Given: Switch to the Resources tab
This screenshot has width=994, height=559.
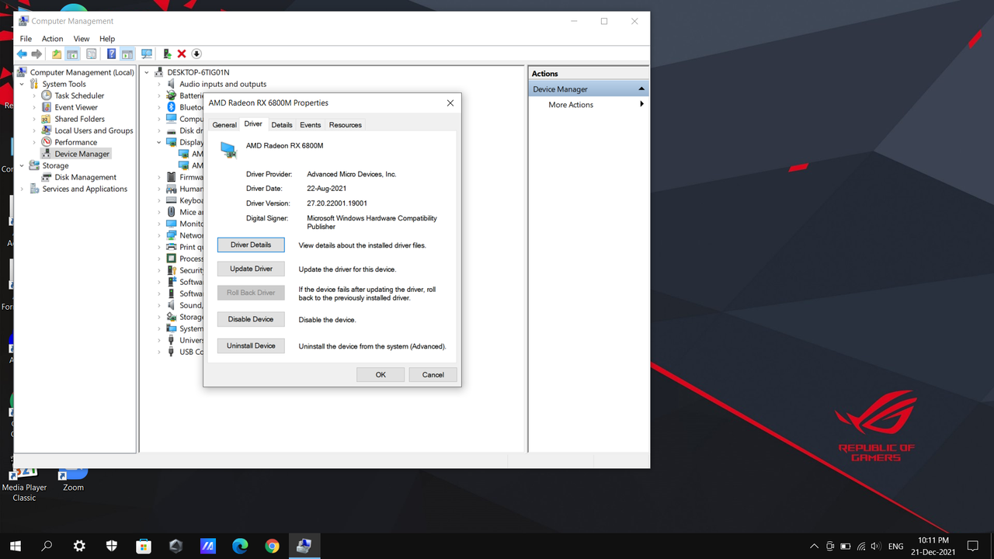Looking at the screenshot, I should click(x=346, y=125).
